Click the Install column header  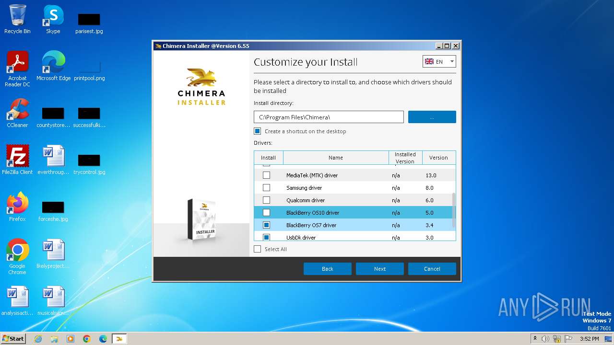[269, 158]
